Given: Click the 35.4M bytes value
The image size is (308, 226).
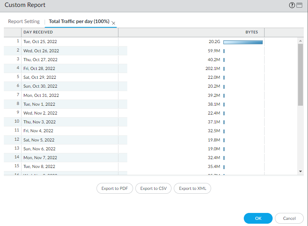Looking at the screenshot, I should pyautogui.click(x=214, y=166).
